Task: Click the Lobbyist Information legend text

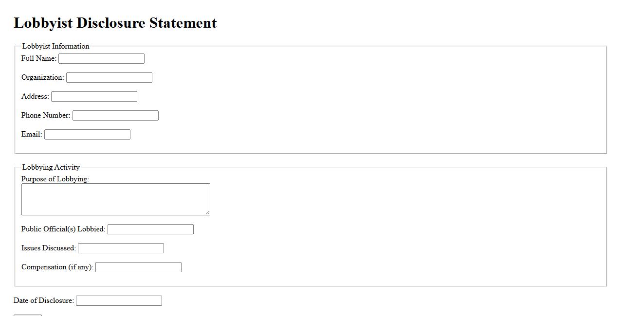Action: pos(55,46)
